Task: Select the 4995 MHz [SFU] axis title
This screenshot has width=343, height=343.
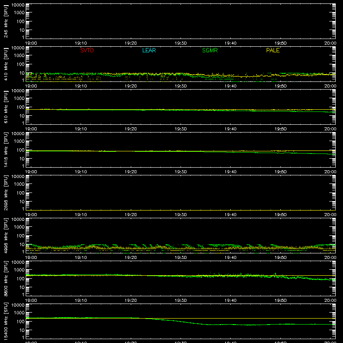Action: (6, 235)
